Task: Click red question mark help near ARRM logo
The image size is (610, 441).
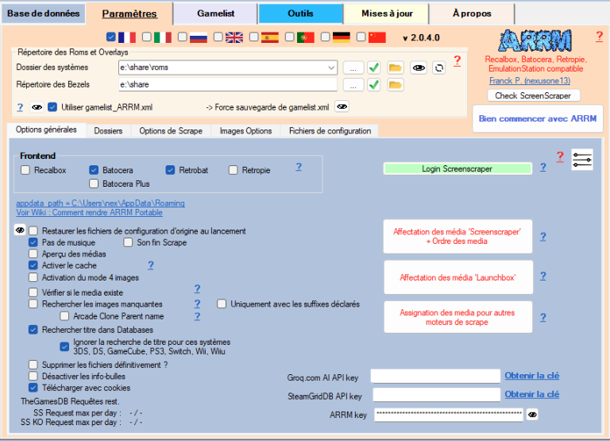Action: [x=600, y=37]
